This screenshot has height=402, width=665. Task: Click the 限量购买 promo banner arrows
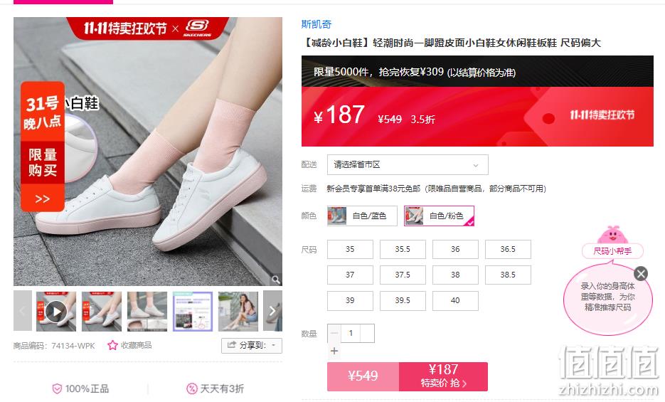pyautogui.click(x=43, y=199)
